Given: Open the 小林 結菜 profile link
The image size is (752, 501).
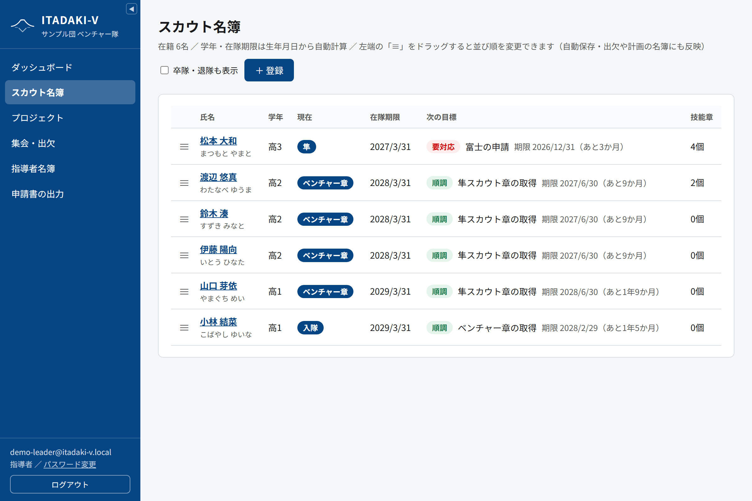Looking at the screenshot, I should [x=218, y=322].
